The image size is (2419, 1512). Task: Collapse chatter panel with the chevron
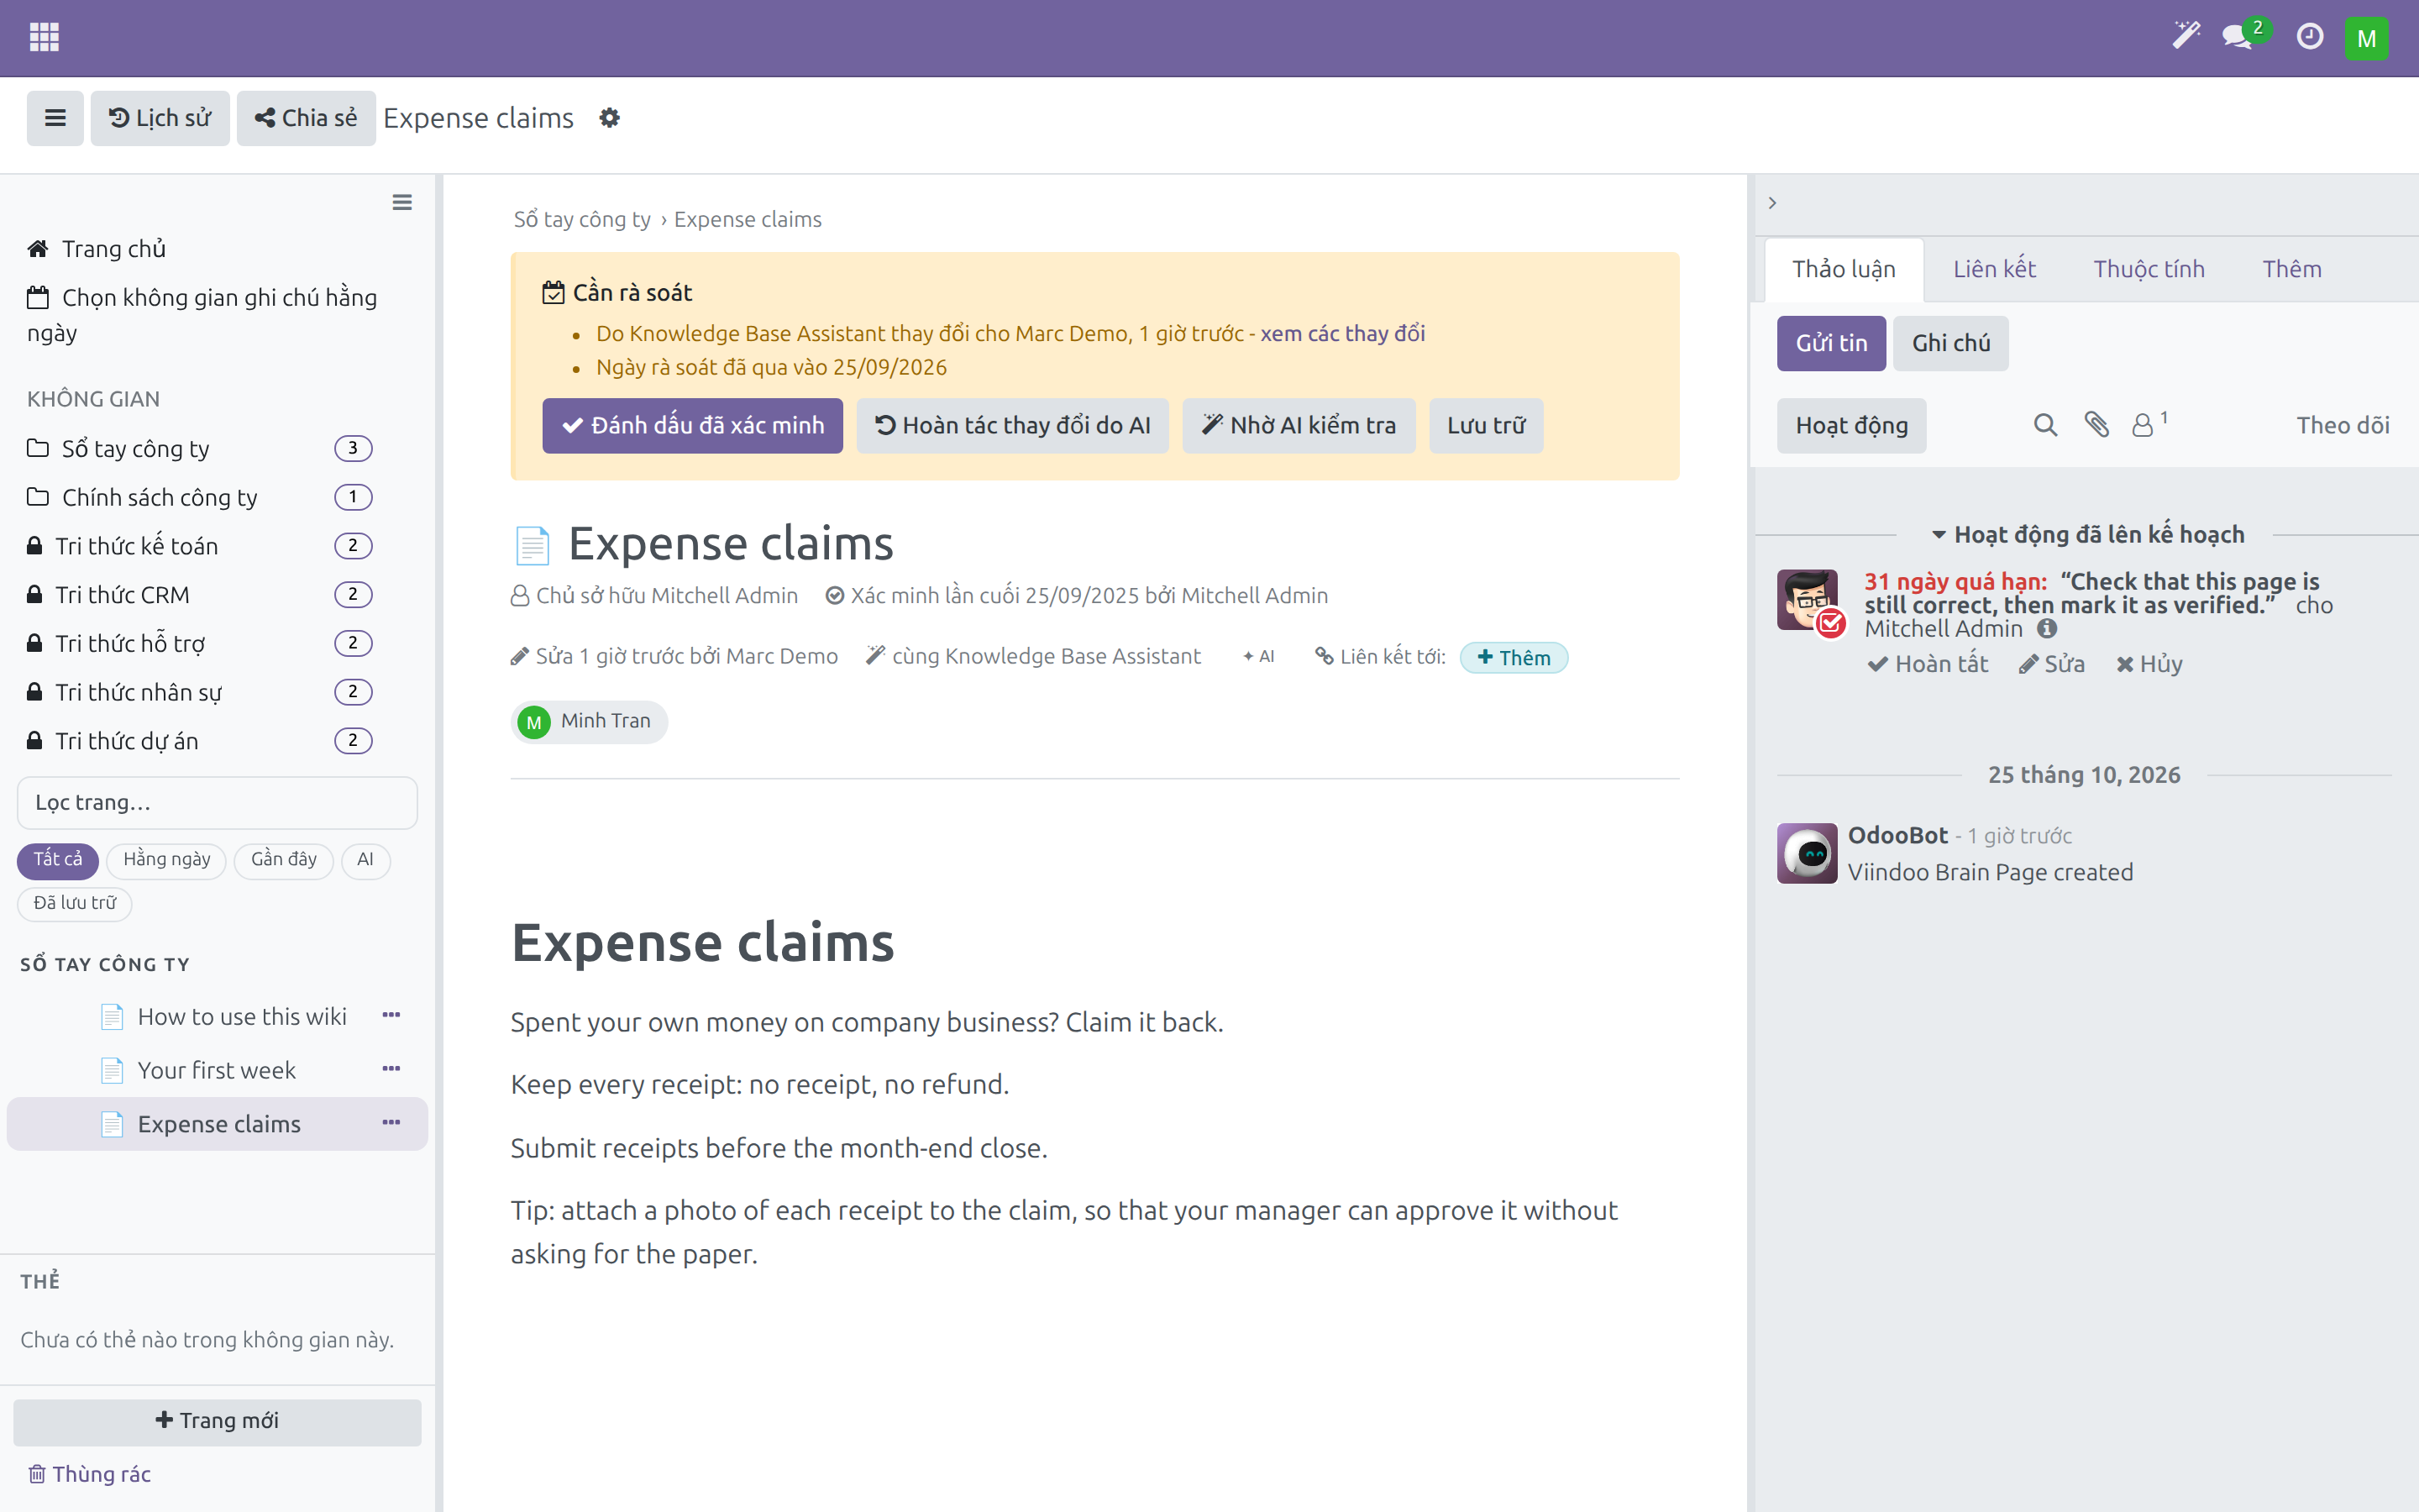(x=1772, y=203)
